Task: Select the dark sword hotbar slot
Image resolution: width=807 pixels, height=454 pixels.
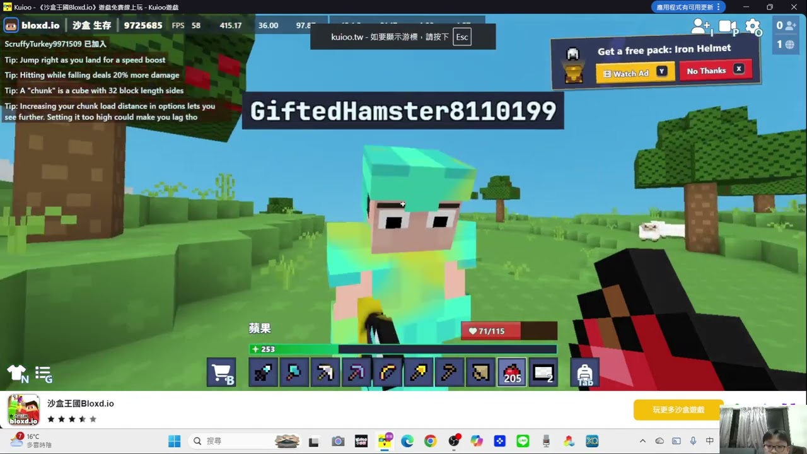Action: (263, 373)
